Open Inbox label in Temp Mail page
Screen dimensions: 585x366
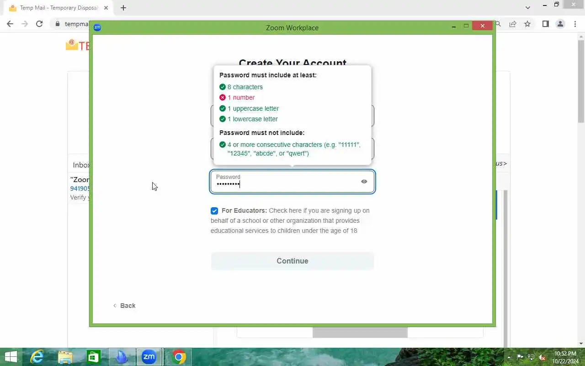point(81,165)
